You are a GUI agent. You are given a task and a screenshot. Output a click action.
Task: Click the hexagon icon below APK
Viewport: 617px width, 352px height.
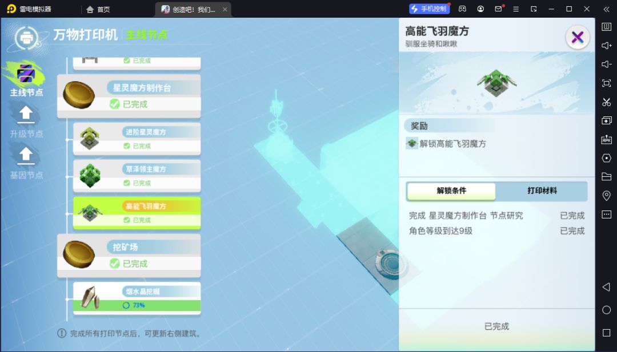pyautogui.click(x=606, y=158)
